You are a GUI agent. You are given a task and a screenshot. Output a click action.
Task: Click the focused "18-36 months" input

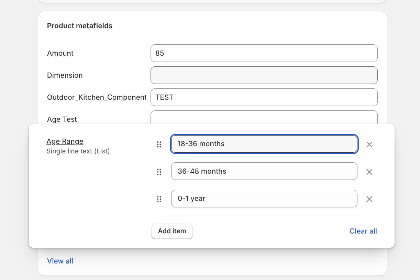point(264,144)
